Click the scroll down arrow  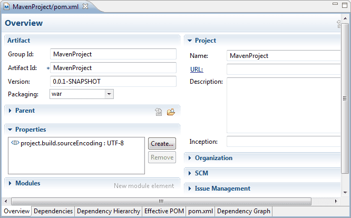345,193
